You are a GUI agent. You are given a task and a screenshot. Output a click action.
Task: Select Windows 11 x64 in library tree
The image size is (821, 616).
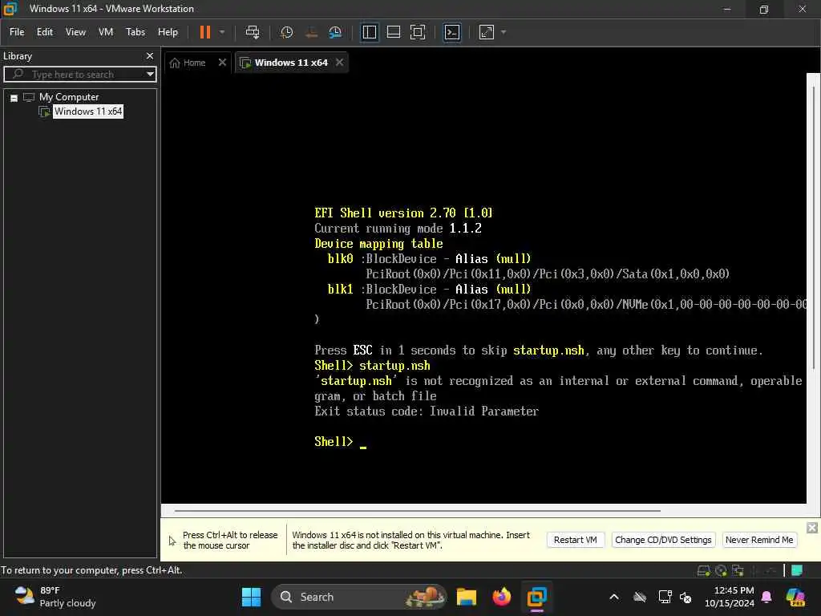88,111
